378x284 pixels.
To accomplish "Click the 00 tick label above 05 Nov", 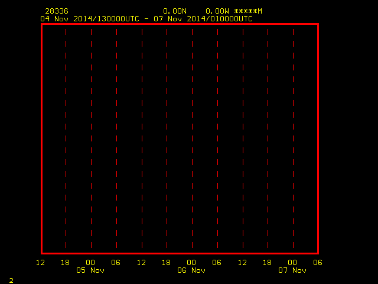I will [x=90, y=263].
